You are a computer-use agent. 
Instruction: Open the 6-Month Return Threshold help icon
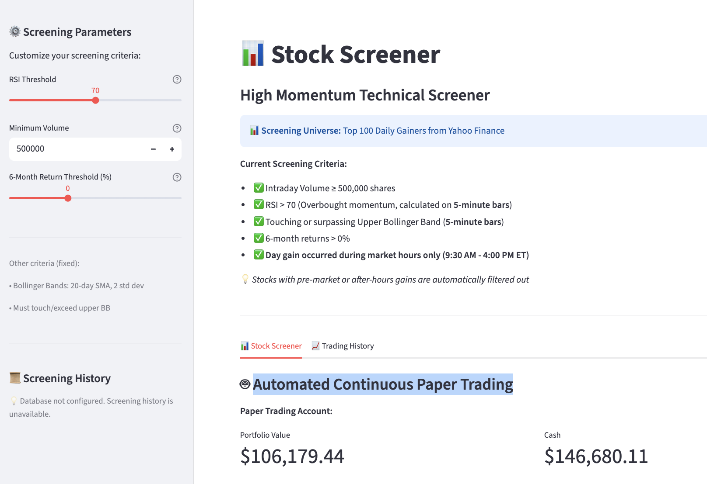click(177, 177)
